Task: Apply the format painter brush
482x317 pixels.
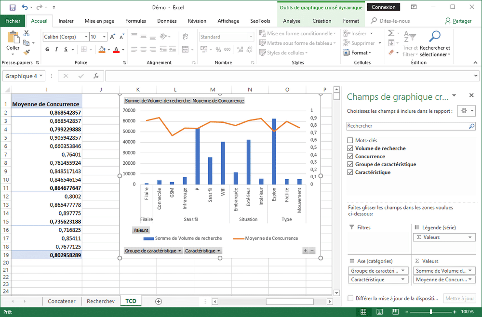Action: 27,52
